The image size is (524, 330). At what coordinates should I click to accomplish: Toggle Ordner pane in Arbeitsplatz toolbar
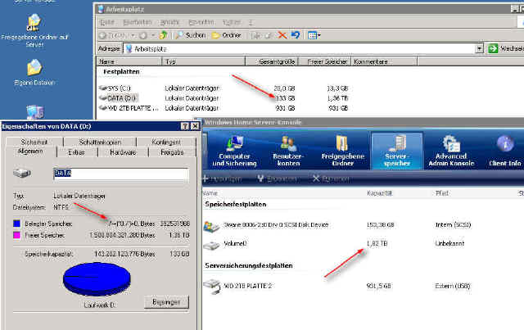point(227,35)
